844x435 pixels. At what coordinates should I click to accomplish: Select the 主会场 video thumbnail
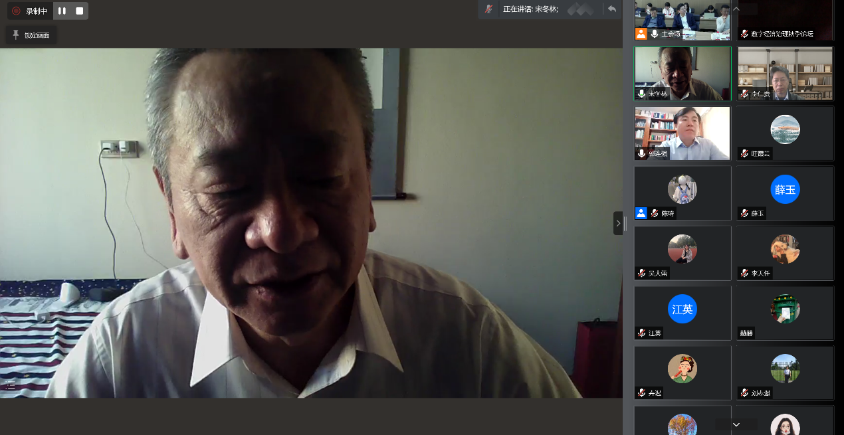pyautogui.click(x=683, y=20)
